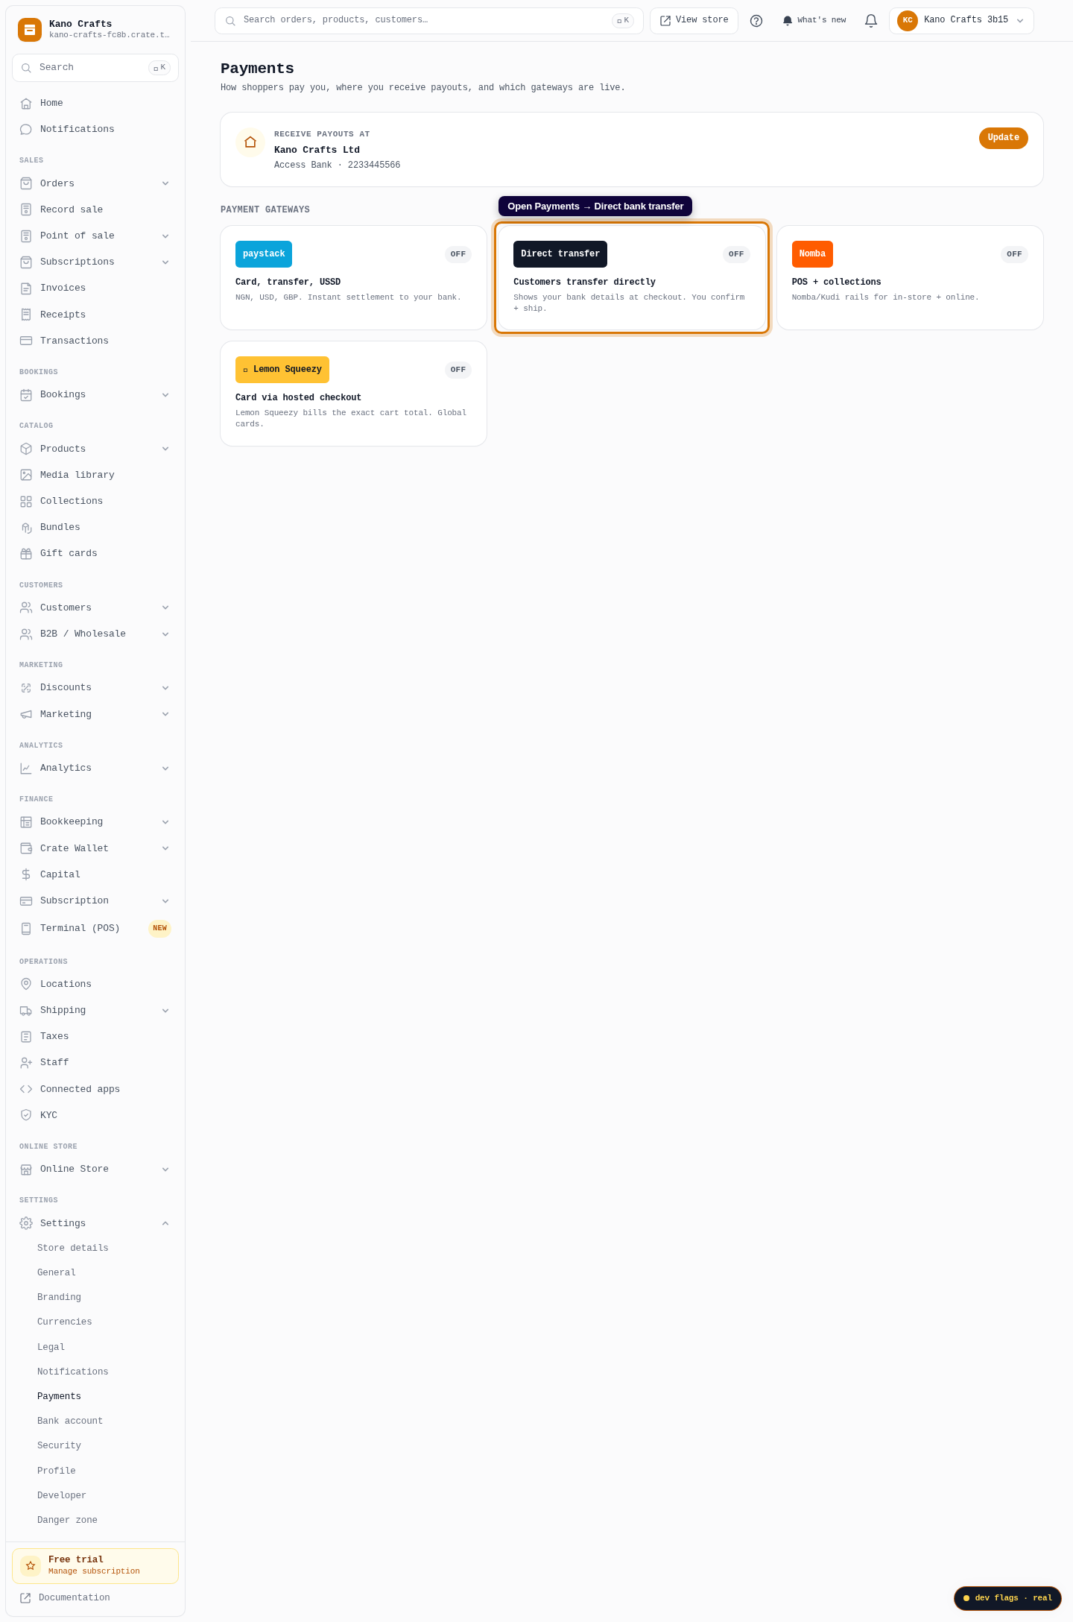
Task: Click the Bundles icon
Action: coord(26,528)
